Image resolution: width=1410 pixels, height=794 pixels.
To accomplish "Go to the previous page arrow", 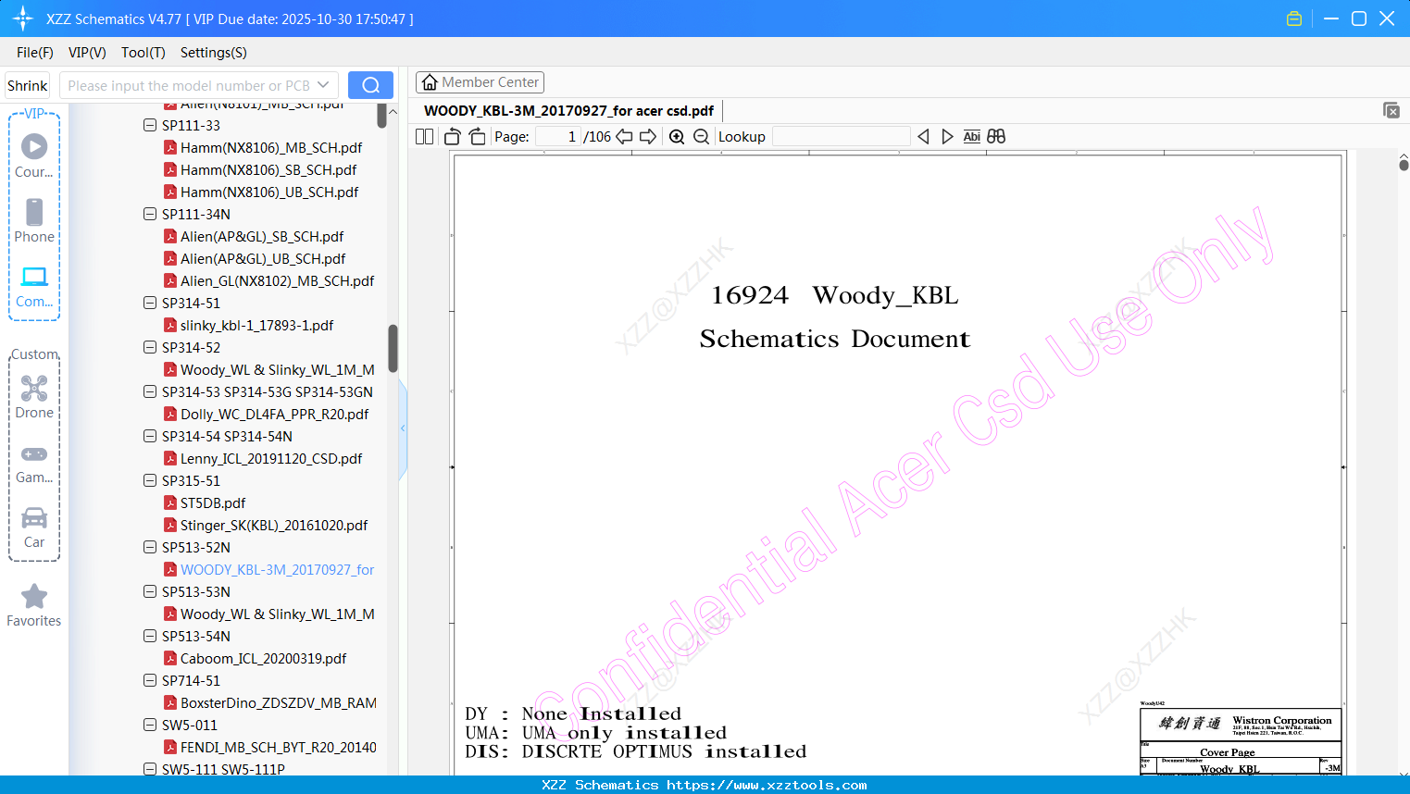I will (x=624, y=137).
